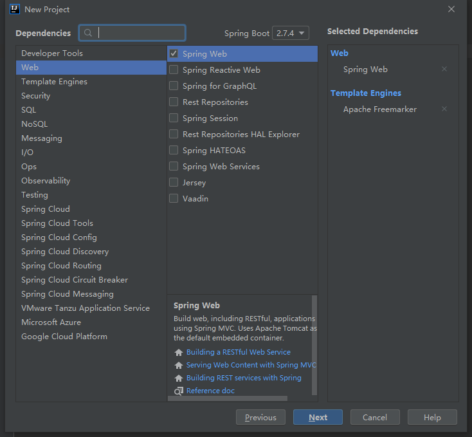Viewport: 472px width, 437px height.
Task: Open Help for this dialog
Action: coord(432,417)
